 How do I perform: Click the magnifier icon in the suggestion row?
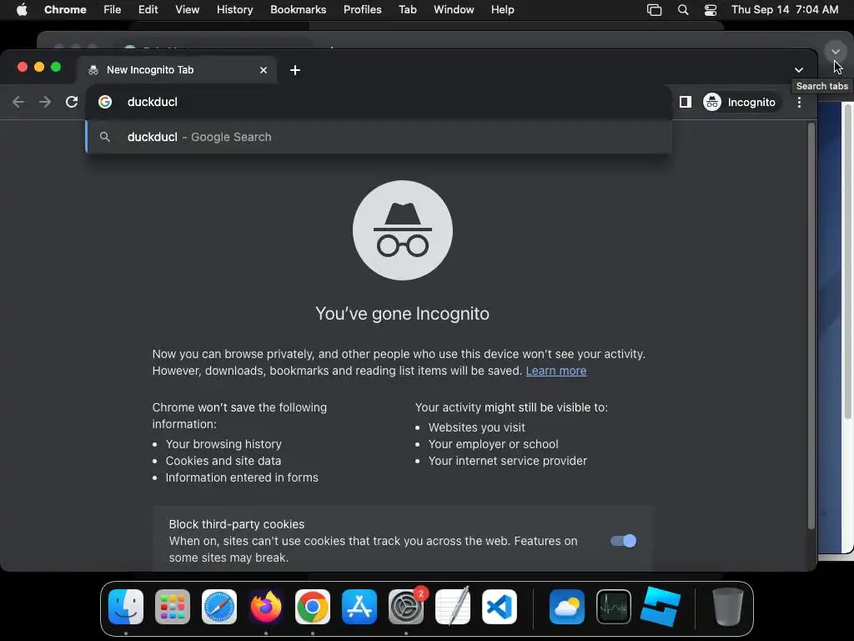tap(105, 137)
